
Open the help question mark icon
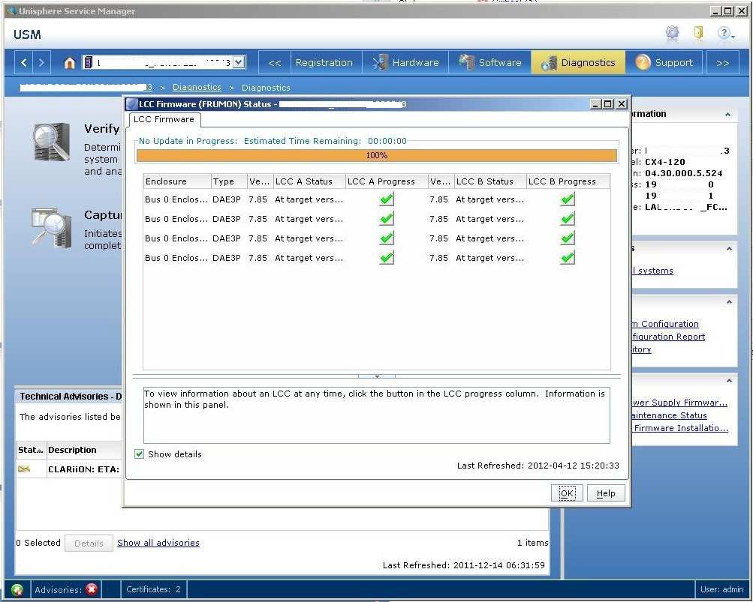point(724,33)
